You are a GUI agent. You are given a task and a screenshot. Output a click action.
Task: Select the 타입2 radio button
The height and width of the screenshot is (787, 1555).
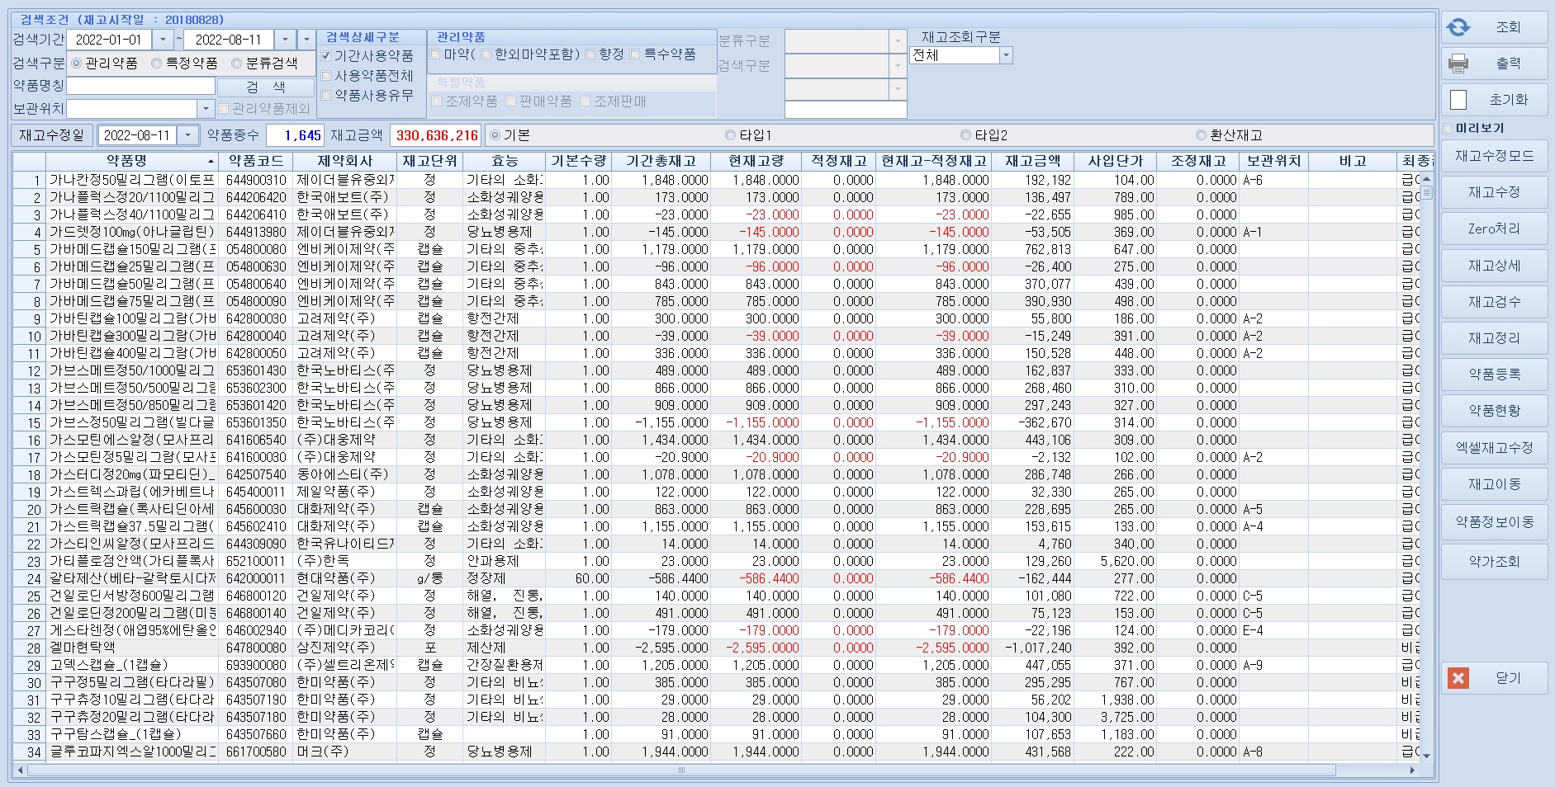tap(966, 135)
